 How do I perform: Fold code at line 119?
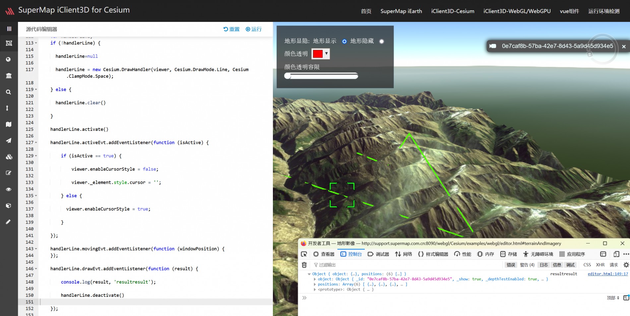(36, 89)
